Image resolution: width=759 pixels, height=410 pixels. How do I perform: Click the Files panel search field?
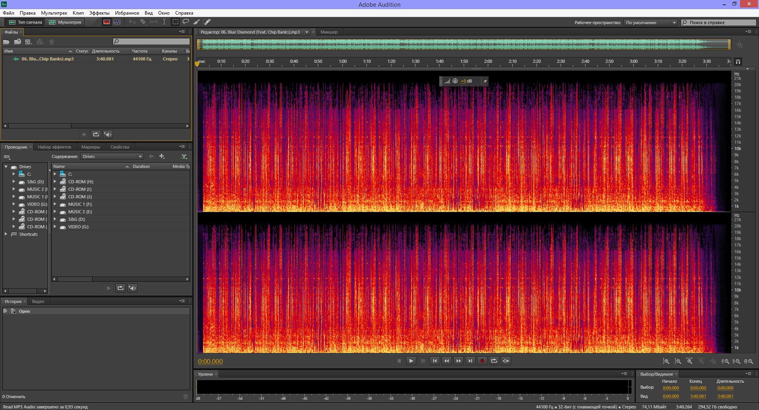coord(151,41)
